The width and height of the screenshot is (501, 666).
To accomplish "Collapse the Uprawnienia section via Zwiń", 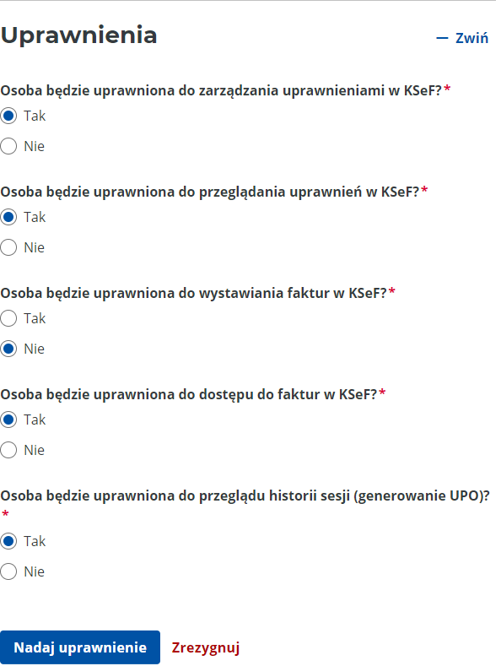I will (462, 38).
